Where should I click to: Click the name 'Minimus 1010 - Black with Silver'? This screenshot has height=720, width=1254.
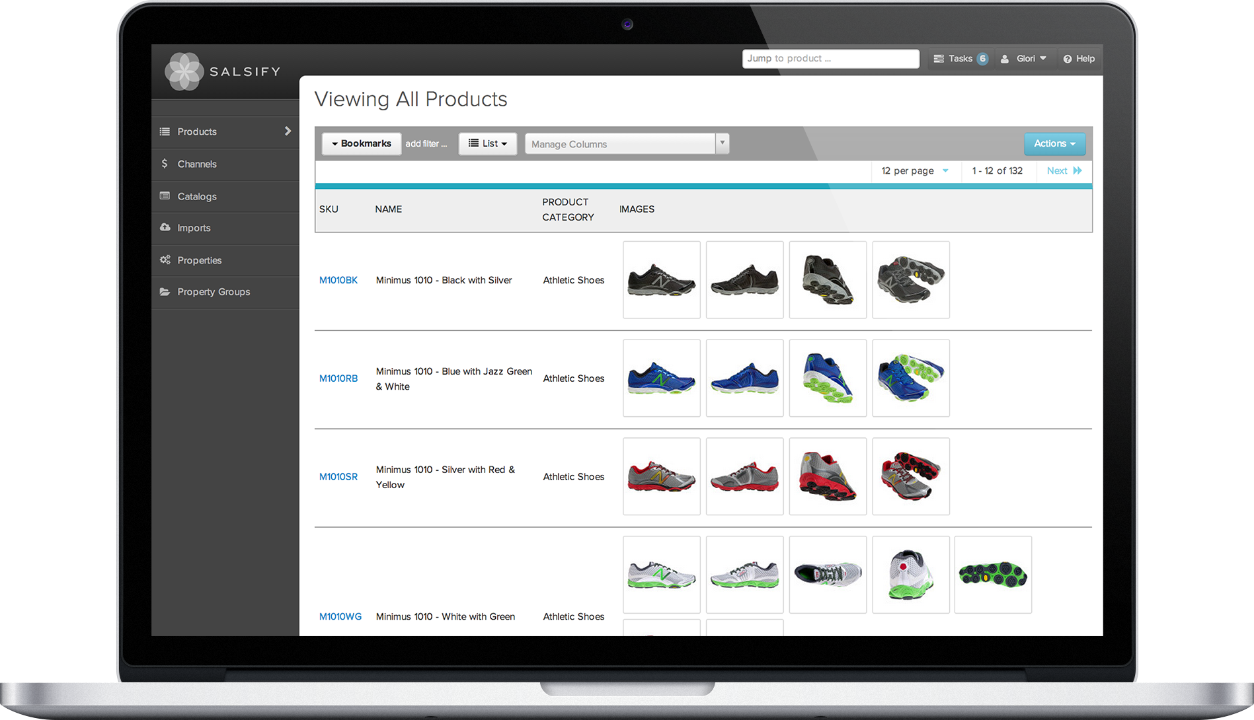click(x=444, y=280)
